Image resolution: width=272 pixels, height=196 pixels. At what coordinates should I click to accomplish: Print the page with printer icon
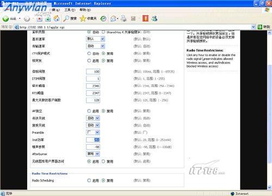pos(123,19)
